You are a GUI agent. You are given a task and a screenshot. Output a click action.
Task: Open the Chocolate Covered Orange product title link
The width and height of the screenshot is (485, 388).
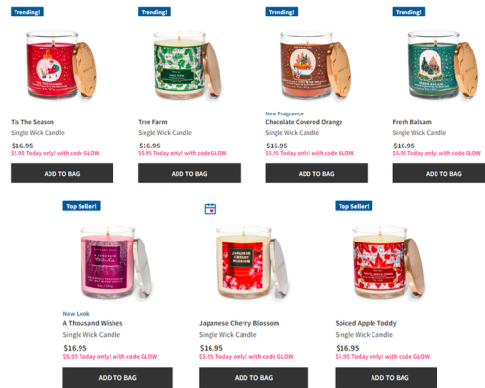(304, 122)
